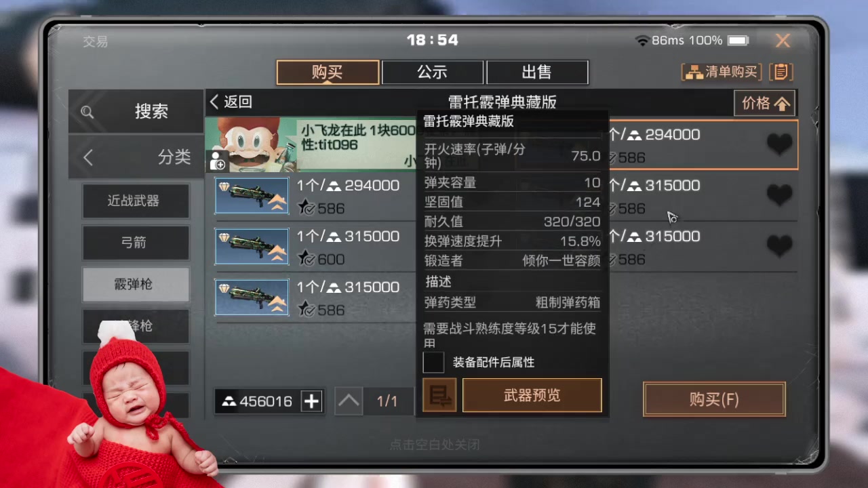This screenshot has height=488, width=868.
Task: Favorite the second listing's heart at 315000
Action: [x=779, y=195]
